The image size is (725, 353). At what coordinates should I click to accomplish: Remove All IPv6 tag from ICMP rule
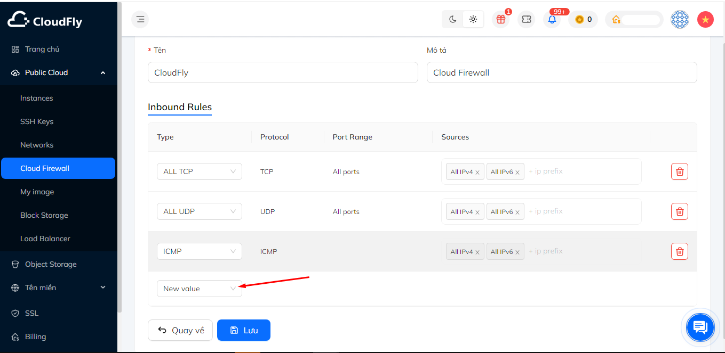pyautogui.click(x=517, y=252)
